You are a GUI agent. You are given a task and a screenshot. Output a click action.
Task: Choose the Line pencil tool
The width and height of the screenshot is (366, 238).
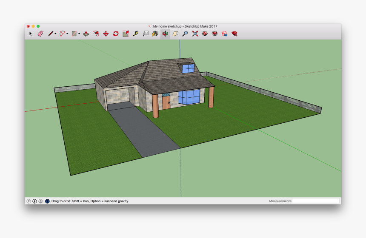pyautogui.click(x=50, y=34)
